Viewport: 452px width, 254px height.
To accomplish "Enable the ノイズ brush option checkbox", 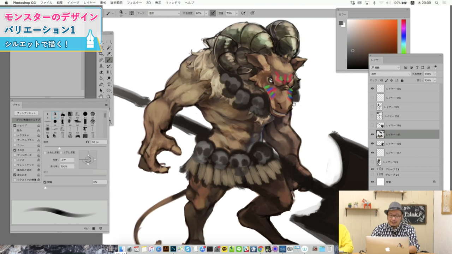I will tap(15, 160).
